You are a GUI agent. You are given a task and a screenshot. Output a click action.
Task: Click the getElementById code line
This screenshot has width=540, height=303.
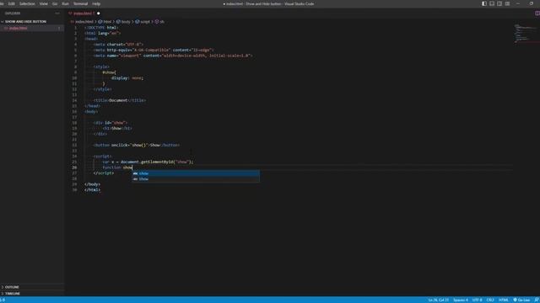tap(148, 162)
